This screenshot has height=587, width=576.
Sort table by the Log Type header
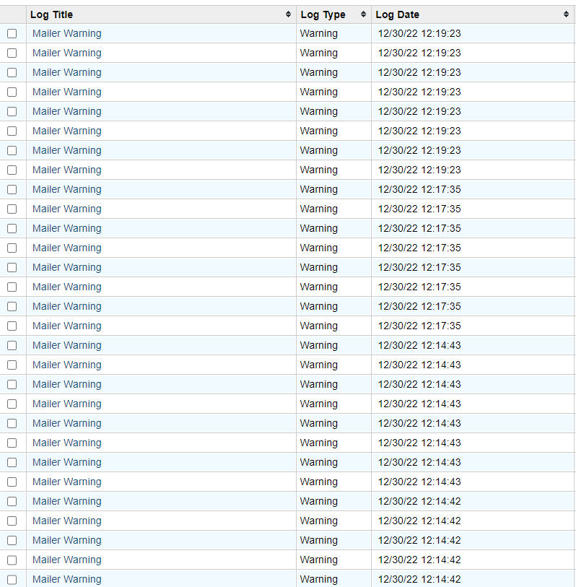click(323, 14)
